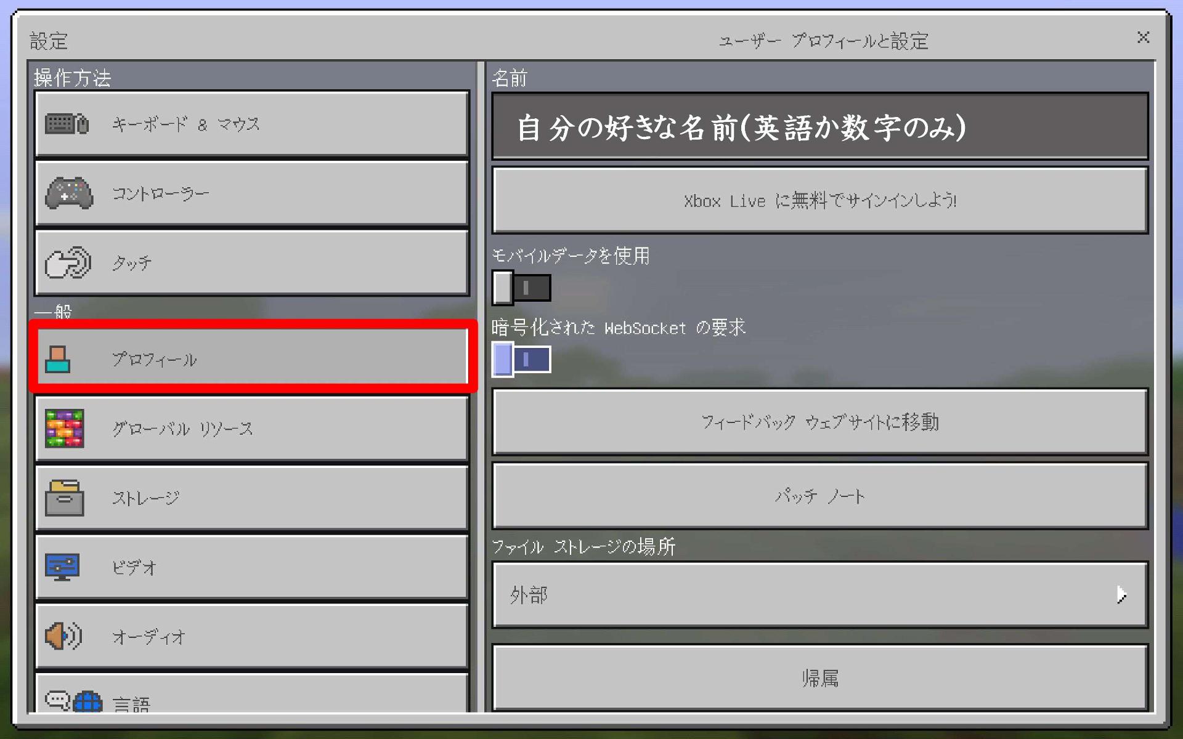Toggle モバイルデータを使用 switch

[521, 288]
